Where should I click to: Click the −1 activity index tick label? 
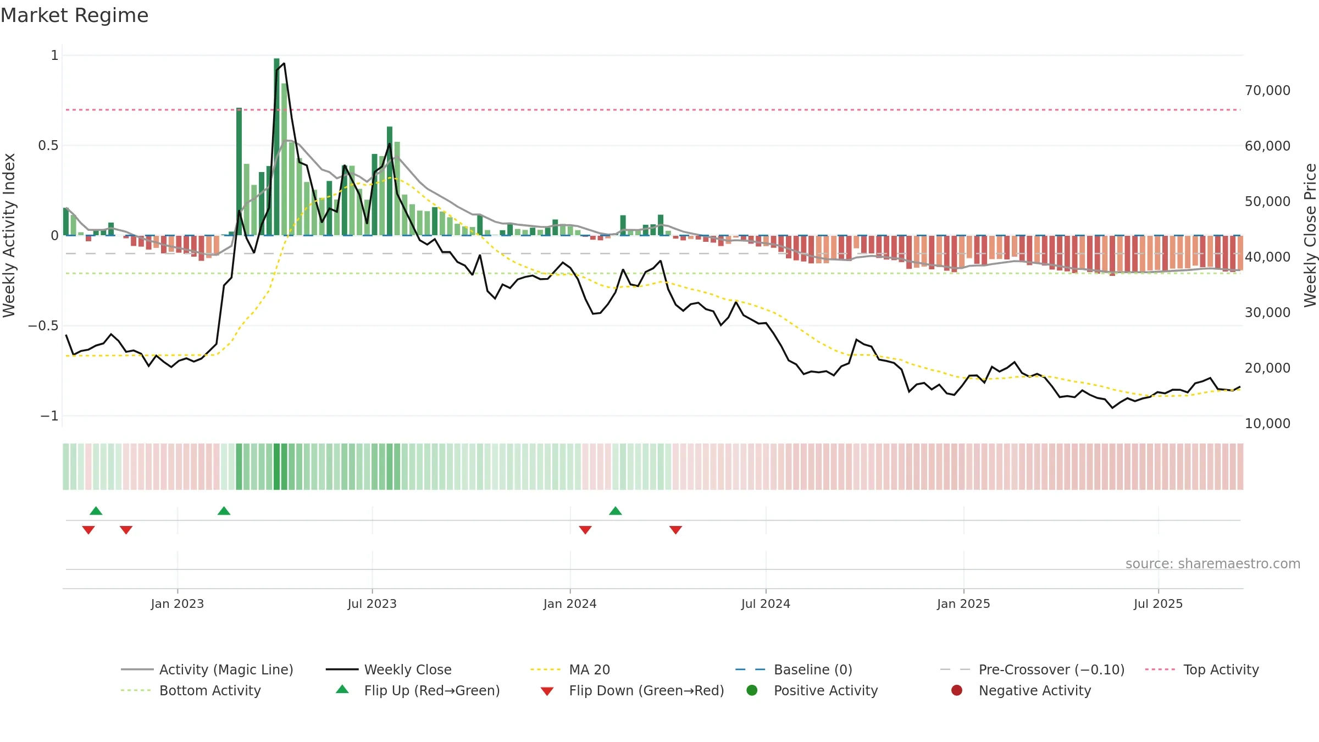pyautogui.click(x=49, y=416)
